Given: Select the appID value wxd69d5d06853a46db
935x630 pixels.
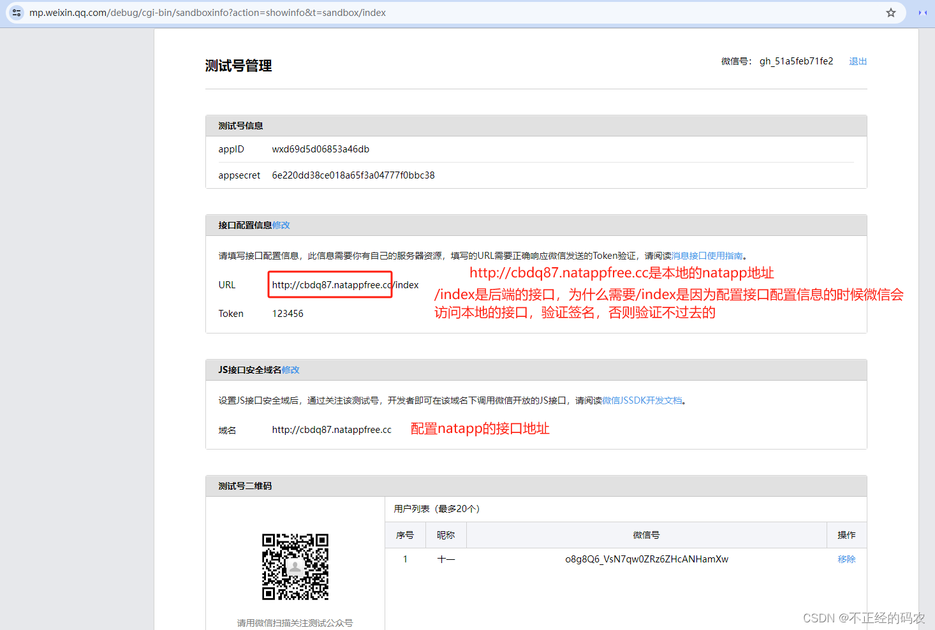Looking at the screenshot, I should click(x=321, y=149).
